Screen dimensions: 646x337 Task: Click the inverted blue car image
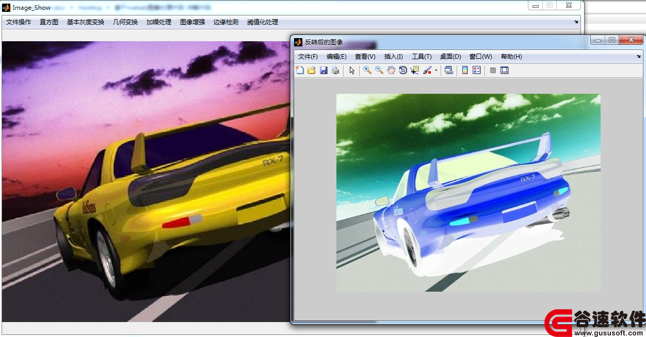coord(468,192)
